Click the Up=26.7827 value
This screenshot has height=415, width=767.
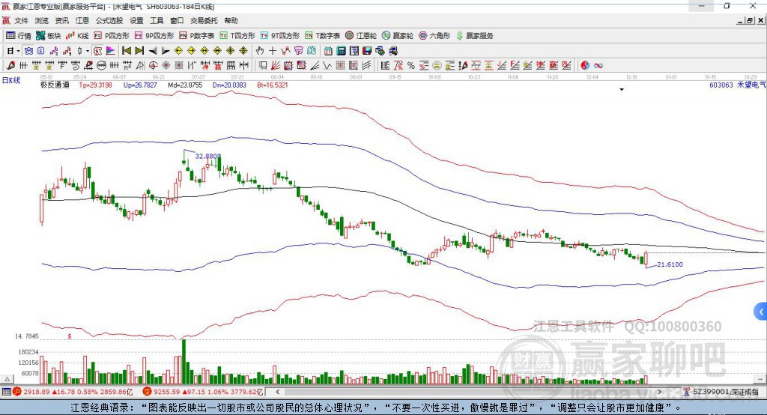click(x=140, y=85)
